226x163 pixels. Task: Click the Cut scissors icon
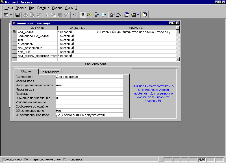coord(47,15)
